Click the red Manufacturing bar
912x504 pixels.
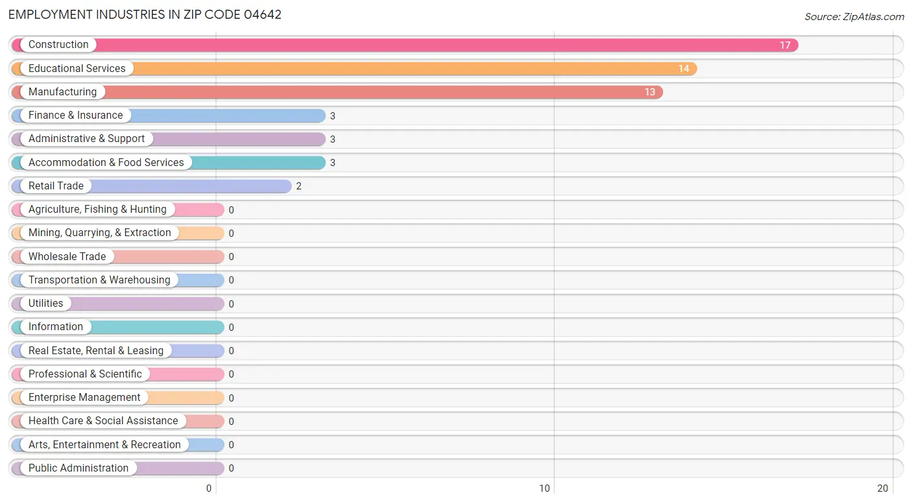coord(337,92)
